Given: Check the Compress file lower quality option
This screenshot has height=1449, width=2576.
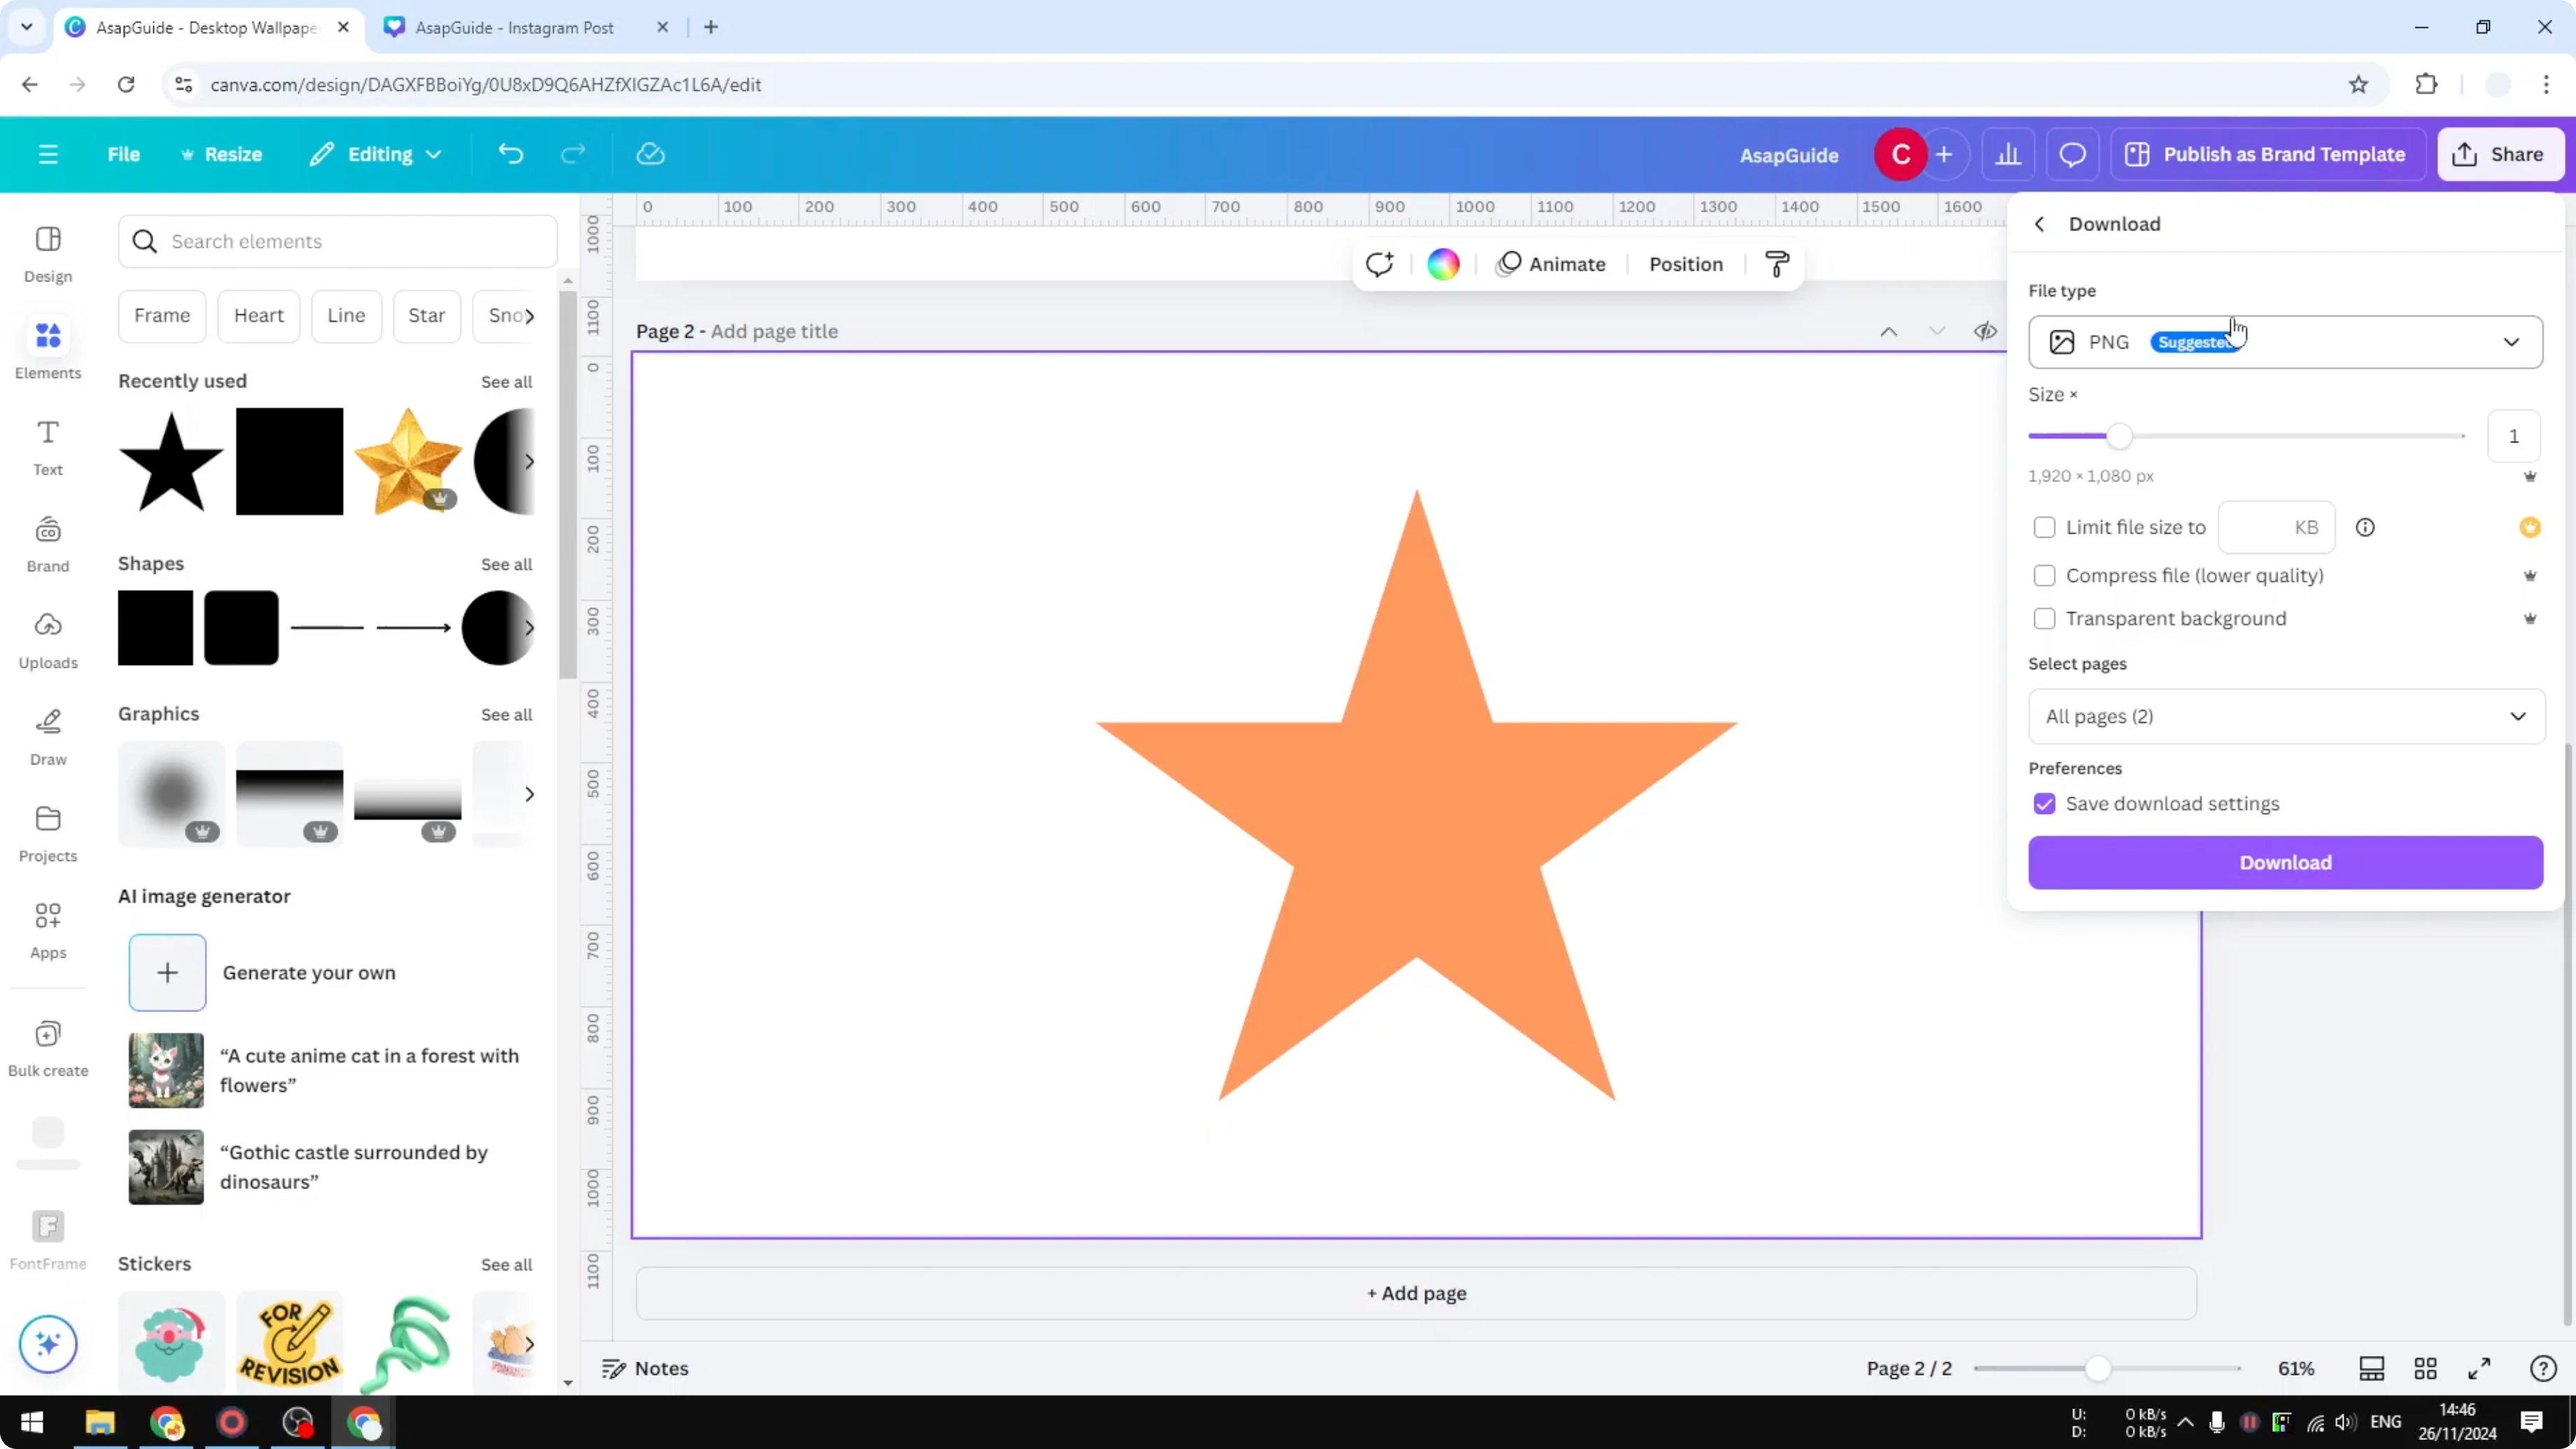Looking at the screenshot, I should (x=2044, y=575).
